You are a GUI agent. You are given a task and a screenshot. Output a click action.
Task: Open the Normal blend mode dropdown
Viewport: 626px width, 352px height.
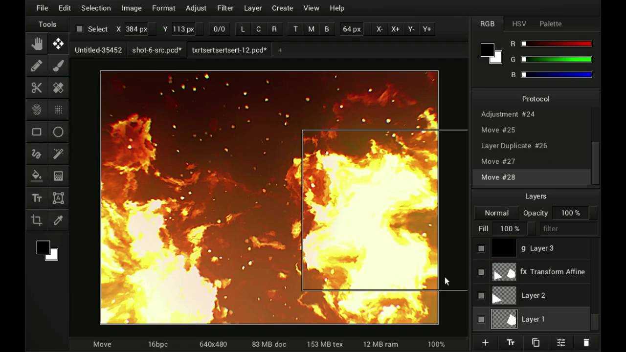(496, 213)
